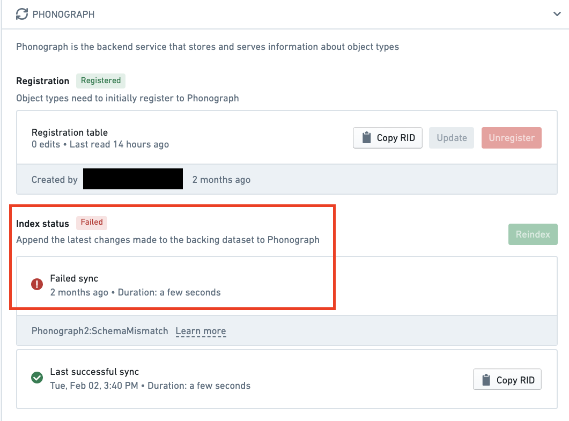
Task: Click 'Object types need to initially register' text
Action: click(128, 98)
